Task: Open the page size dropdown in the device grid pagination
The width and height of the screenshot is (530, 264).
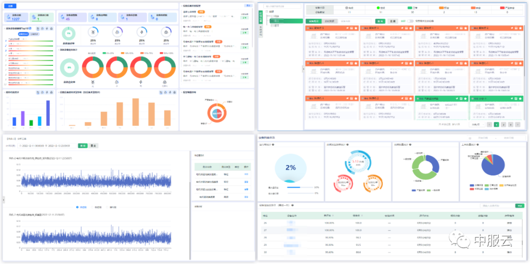Action: pyautogui.click(x=476, y=125)
